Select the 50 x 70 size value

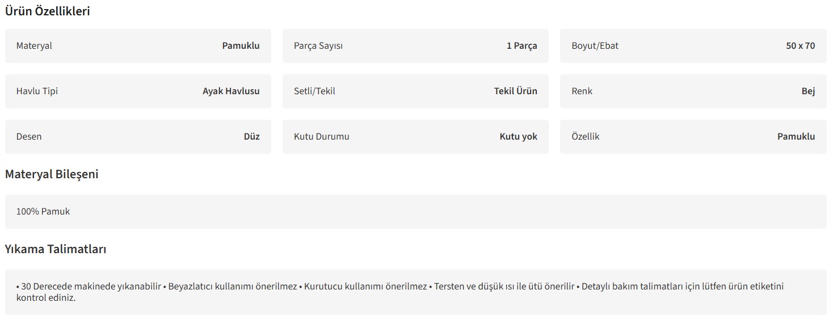[800, 46]
